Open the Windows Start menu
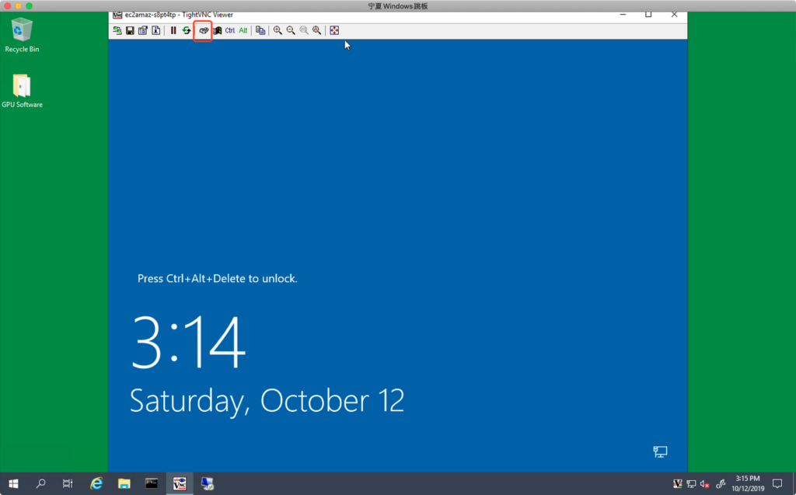Viewport: 796px width, 495px height. pyautogui.click(x=13, y=483)
